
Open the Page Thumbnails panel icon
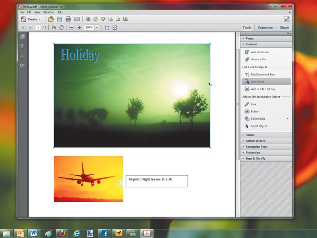(x=23, y=36)
